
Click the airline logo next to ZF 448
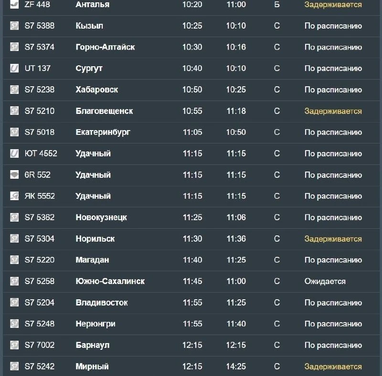[x=14, y=4]
